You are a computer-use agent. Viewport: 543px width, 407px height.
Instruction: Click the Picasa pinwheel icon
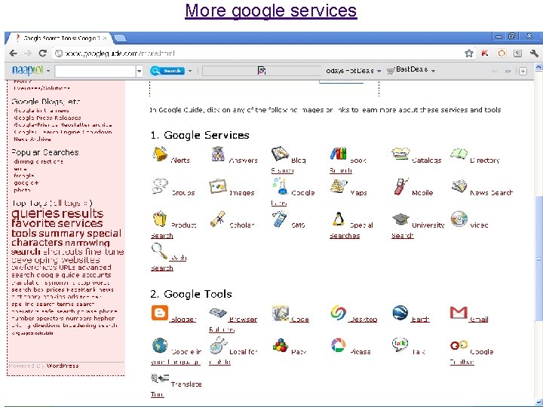click(339, 345)
